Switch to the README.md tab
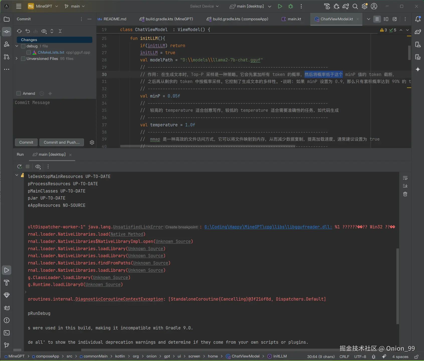Viewport: 424px width, 361px height. tap(115, 19)
